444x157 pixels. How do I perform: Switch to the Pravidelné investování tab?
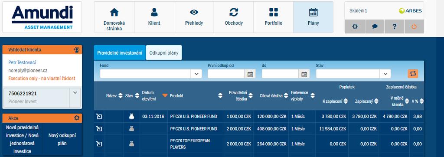click(120, 53)
